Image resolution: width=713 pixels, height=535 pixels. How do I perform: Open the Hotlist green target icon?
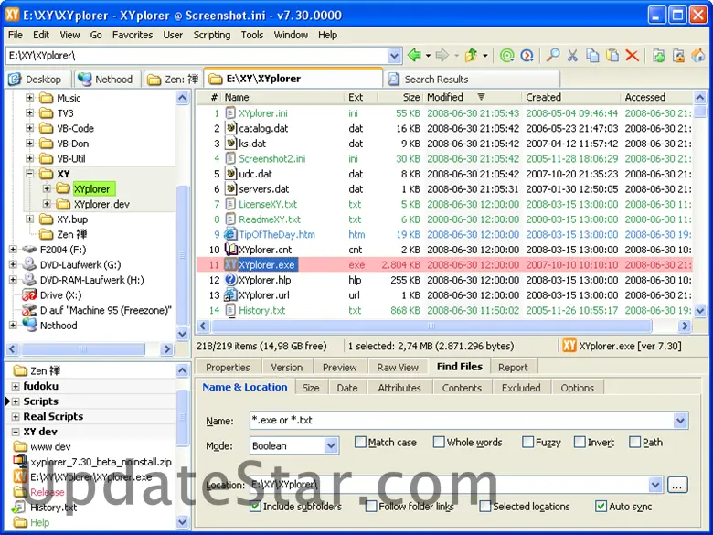[507, 56]
